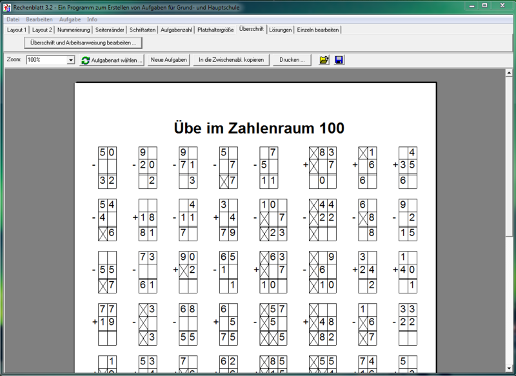
Task: Switch to the Layout 1 tab
Action: coord(17,30)
